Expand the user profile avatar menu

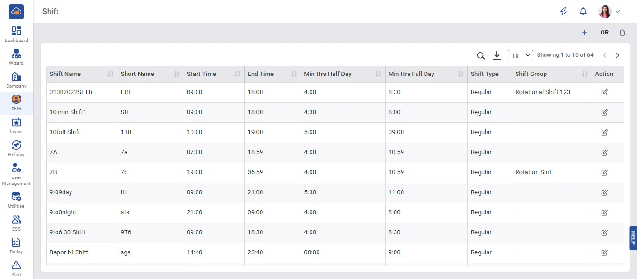(x=609, y=12)
